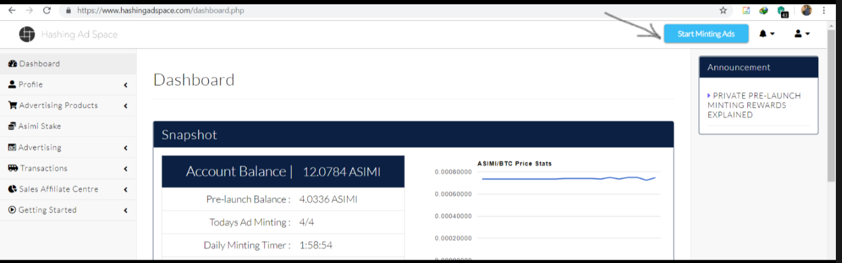This screenshot has height=263, width=842.
Task: Click the Profile person icon in sidebar
Action: click(12, 85)
